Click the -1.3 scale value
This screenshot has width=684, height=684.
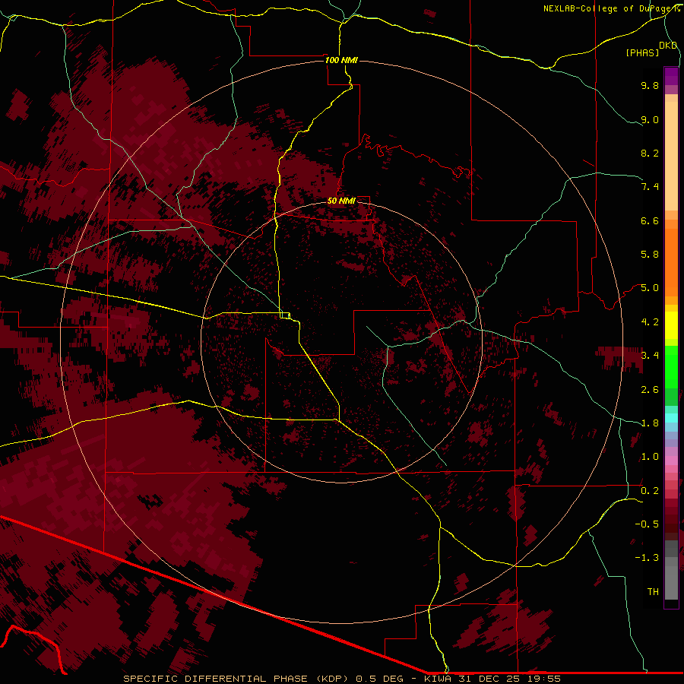[x=647, y=558]
